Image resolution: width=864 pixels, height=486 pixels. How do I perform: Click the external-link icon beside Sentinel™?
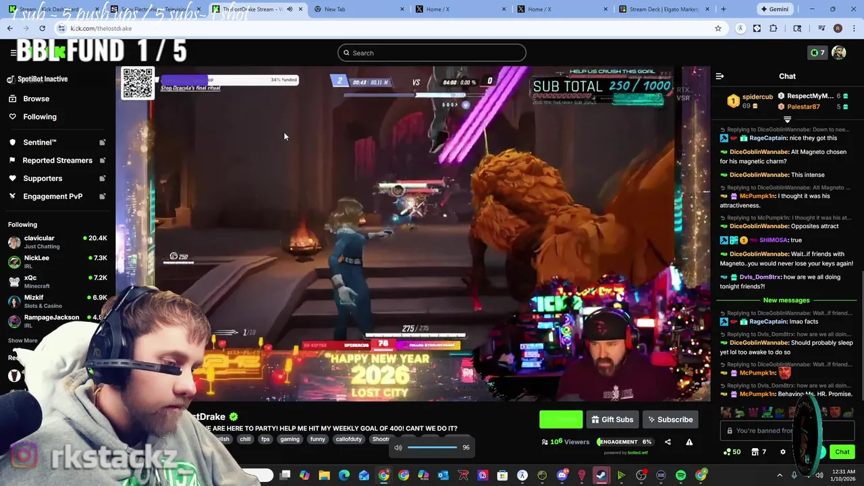point(103,142)
